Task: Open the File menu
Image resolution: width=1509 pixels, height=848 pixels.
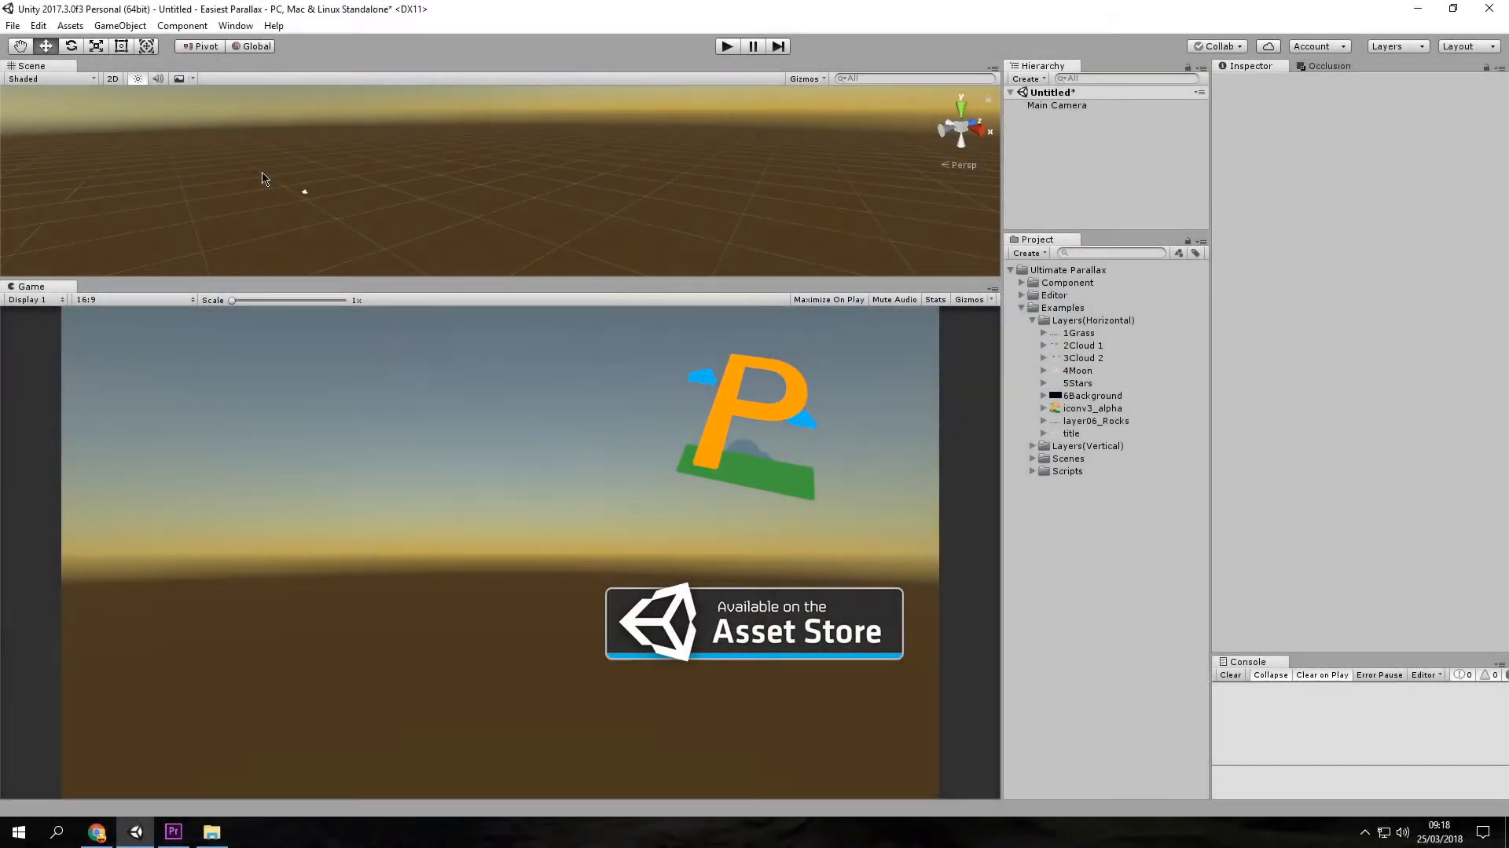Action: [13, 26]
